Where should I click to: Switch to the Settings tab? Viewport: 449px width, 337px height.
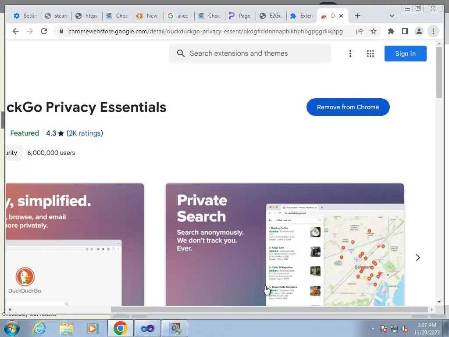tap(26, 16)
